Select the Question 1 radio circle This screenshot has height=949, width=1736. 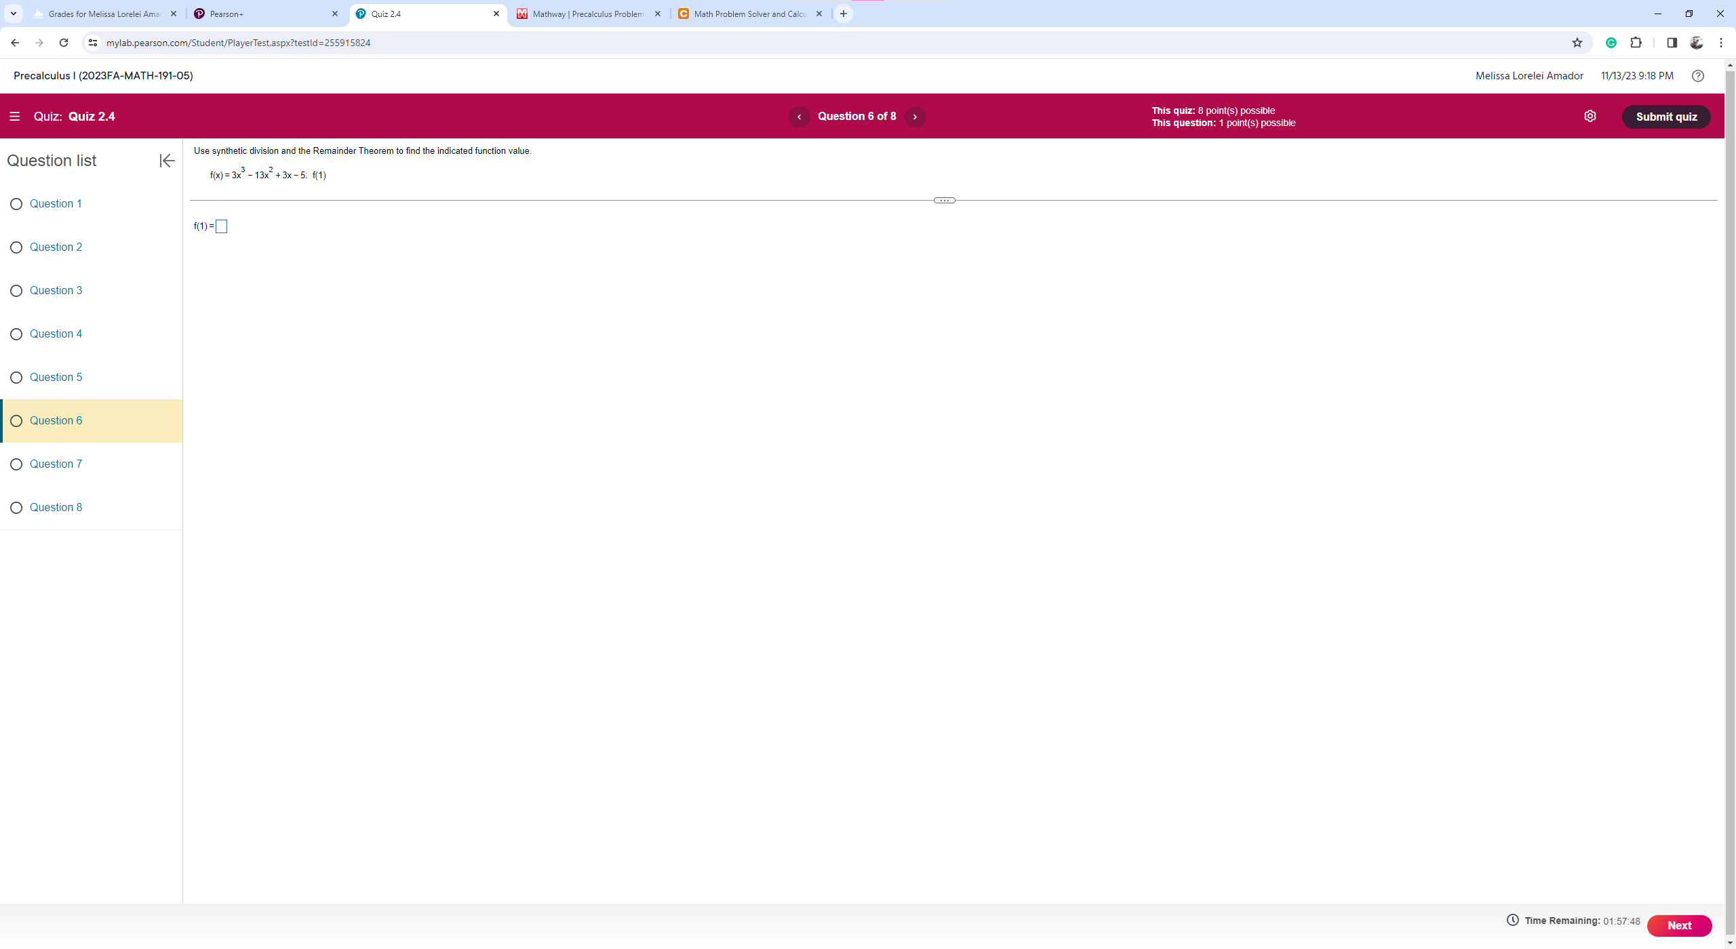click(16, 204)
